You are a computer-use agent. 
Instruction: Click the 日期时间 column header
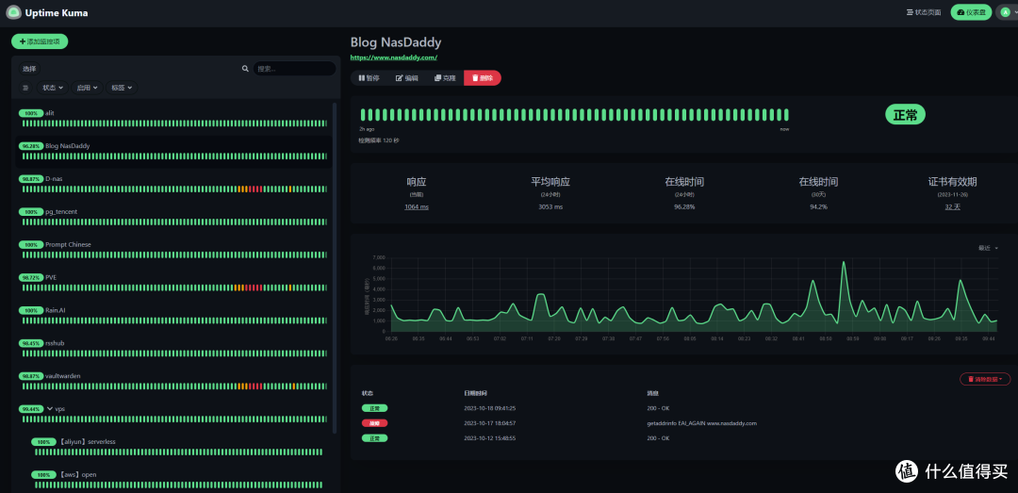(475, 394)
